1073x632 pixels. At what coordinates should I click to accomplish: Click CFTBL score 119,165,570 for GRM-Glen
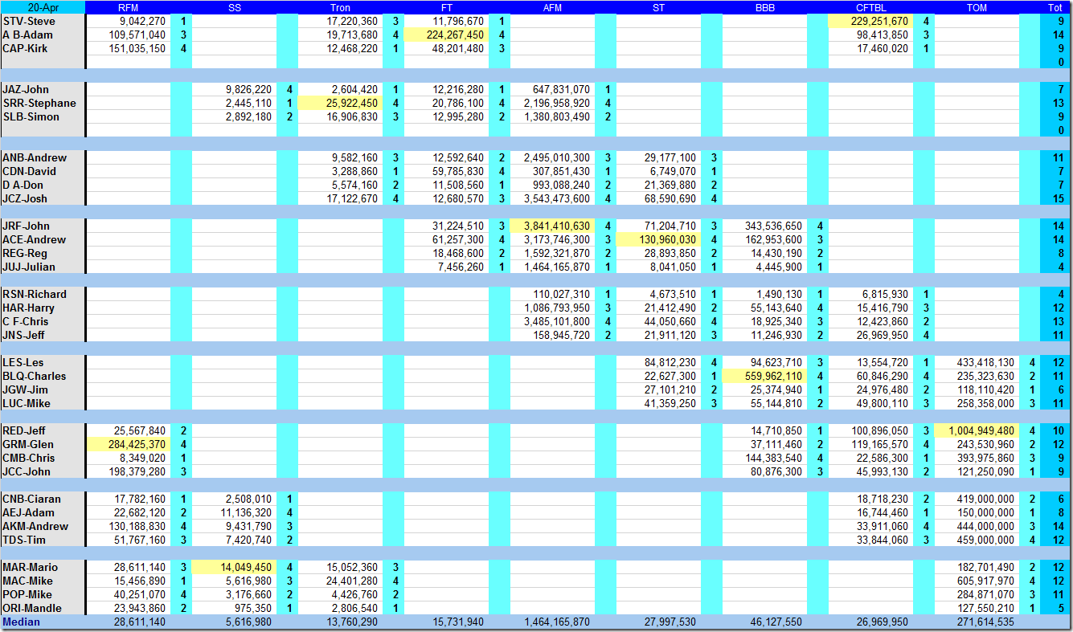coord(870,444)
